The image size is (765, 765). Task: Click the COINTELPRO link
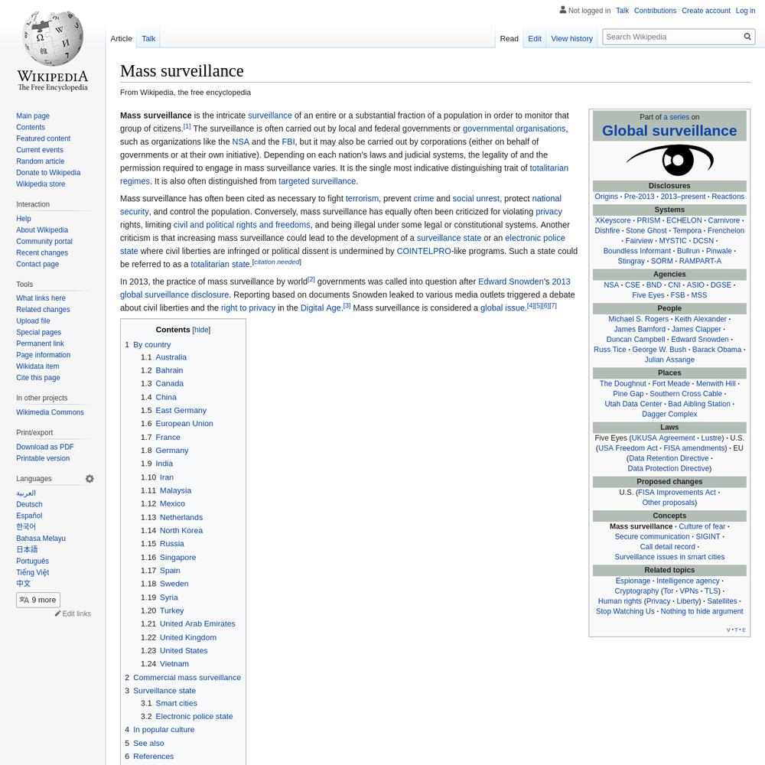(x=424, y=251)
